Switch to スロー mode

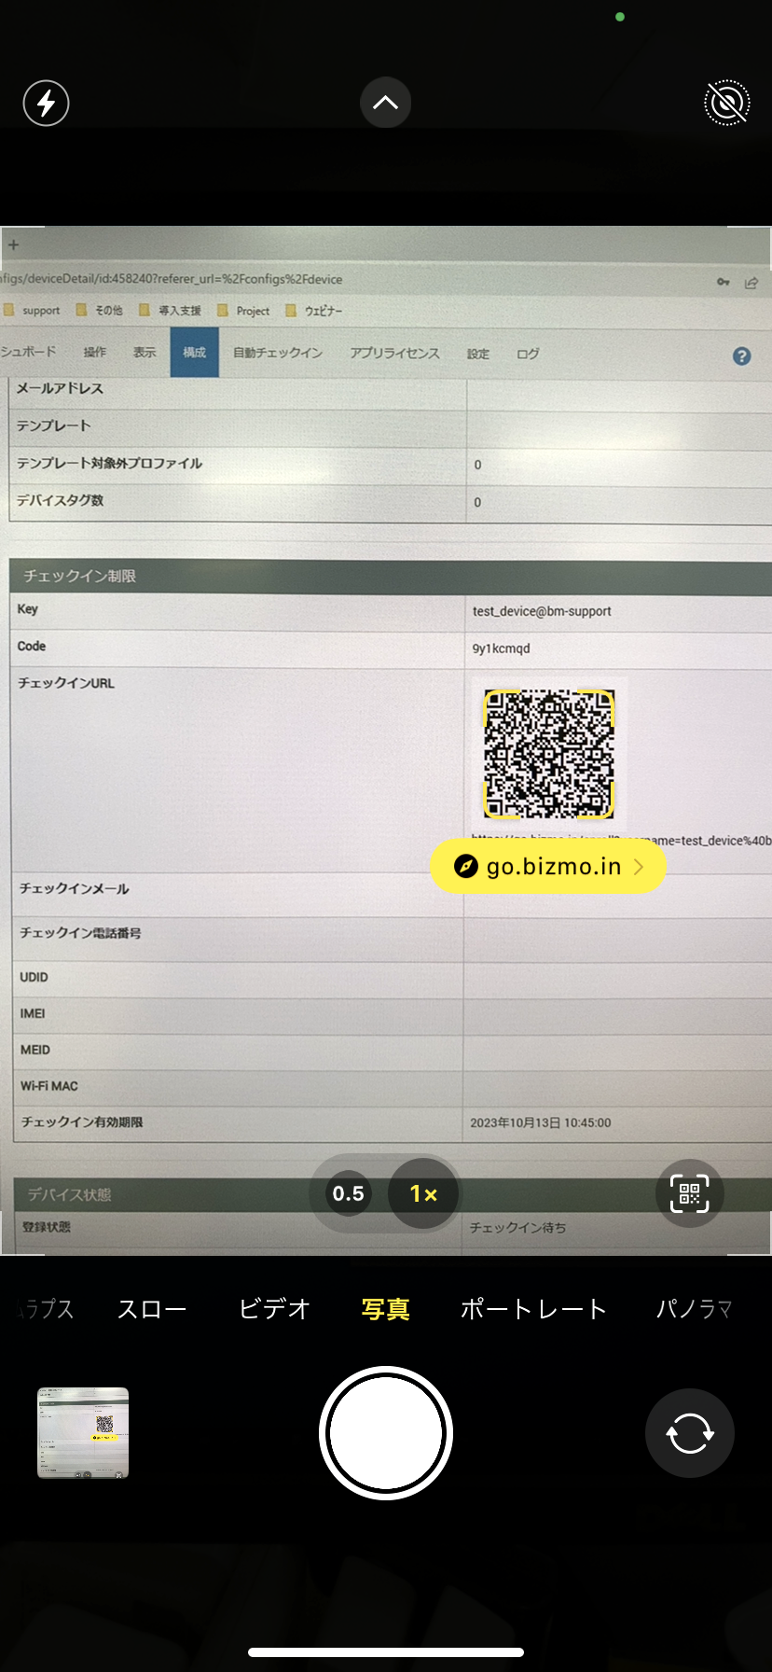tap(152, 1309)
